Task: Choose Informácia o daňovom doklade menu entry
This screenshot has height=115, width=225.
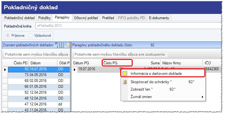Action: click(x=163, y=74)
